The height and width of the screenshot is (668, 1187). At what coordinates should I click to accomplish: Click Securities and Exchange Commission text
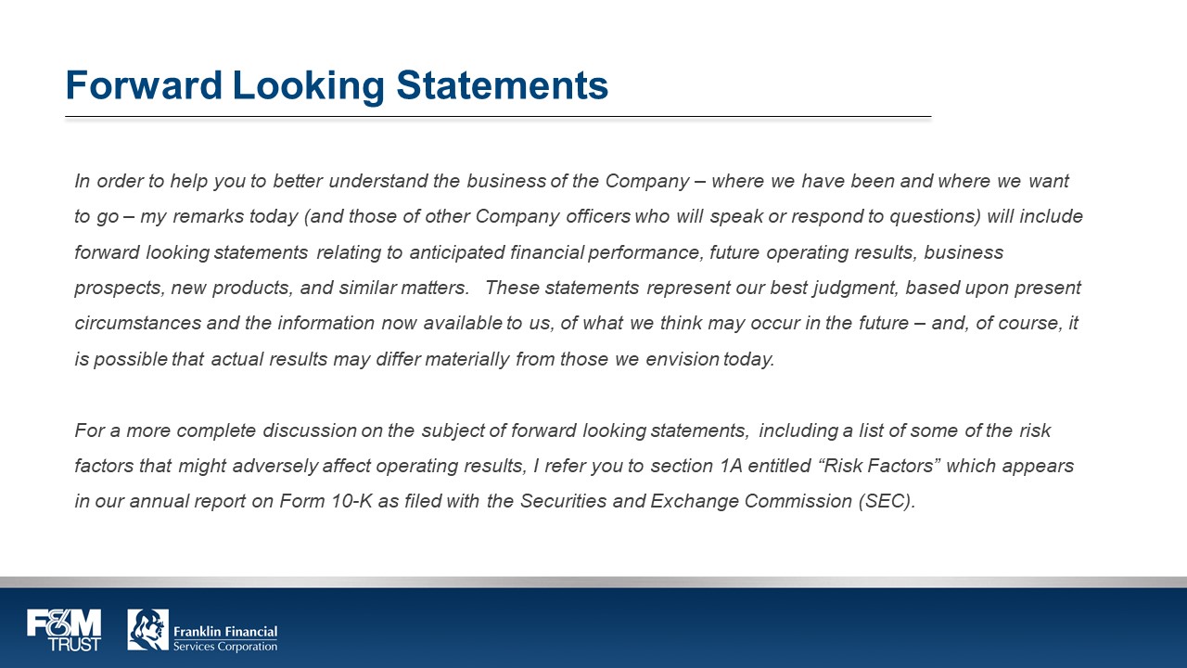point(684,501)
